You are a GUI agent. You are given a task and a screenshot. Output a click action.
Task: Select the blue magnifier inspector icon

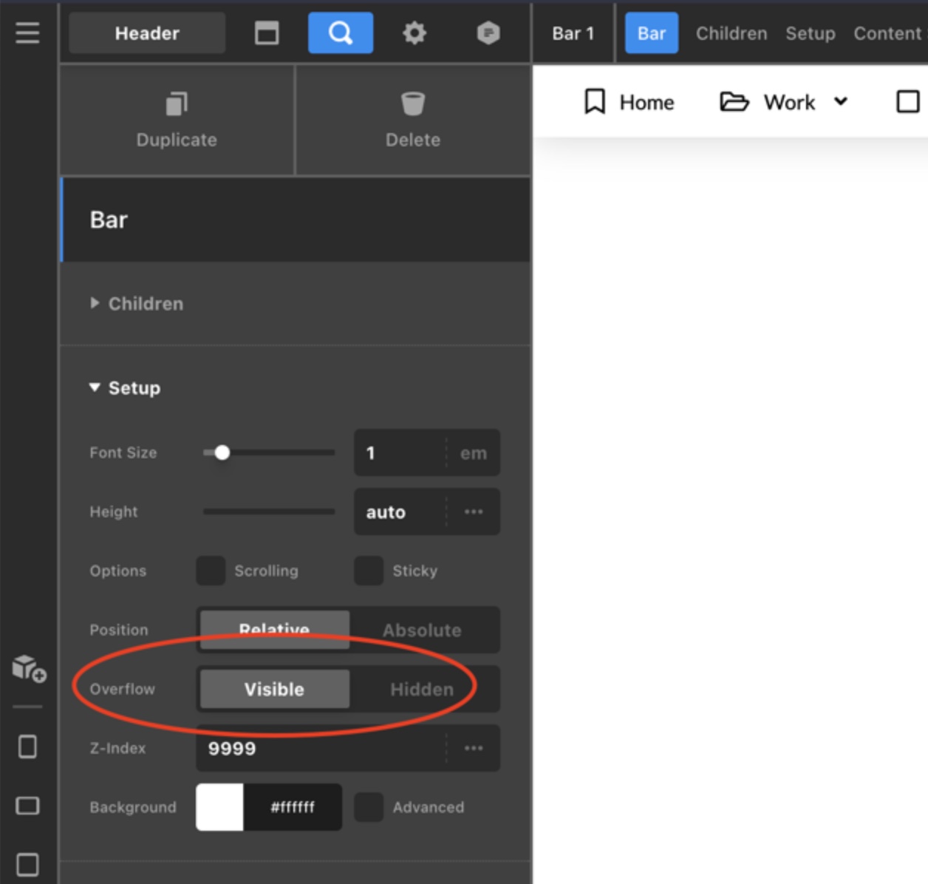point(340,33)
